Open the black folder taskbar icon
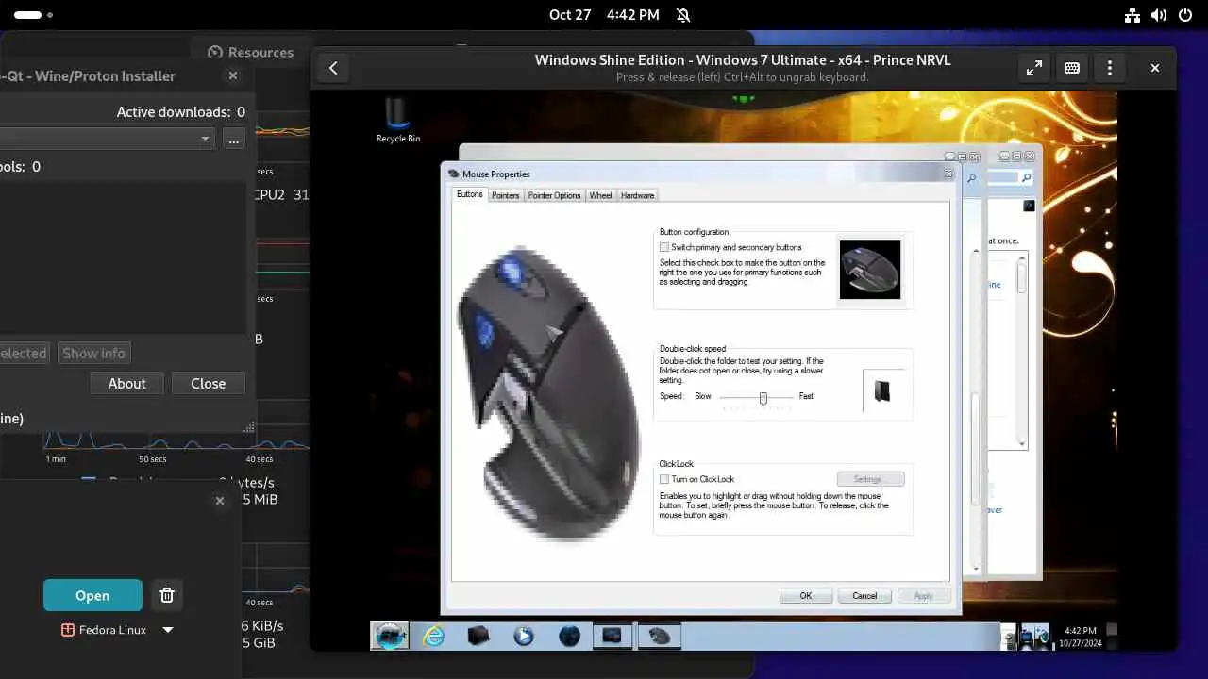The width and height of the screenshot is (1208, 679). [478, 636]
